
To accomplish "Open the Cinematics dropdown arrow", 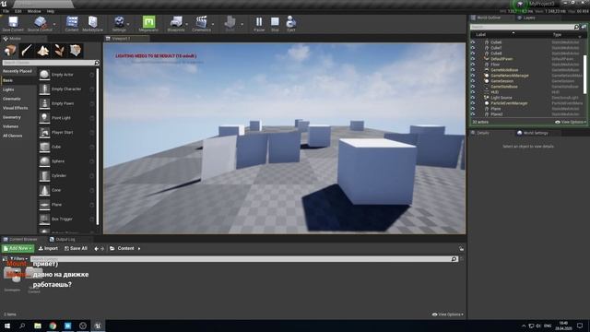I will click(x=213, y=24).
